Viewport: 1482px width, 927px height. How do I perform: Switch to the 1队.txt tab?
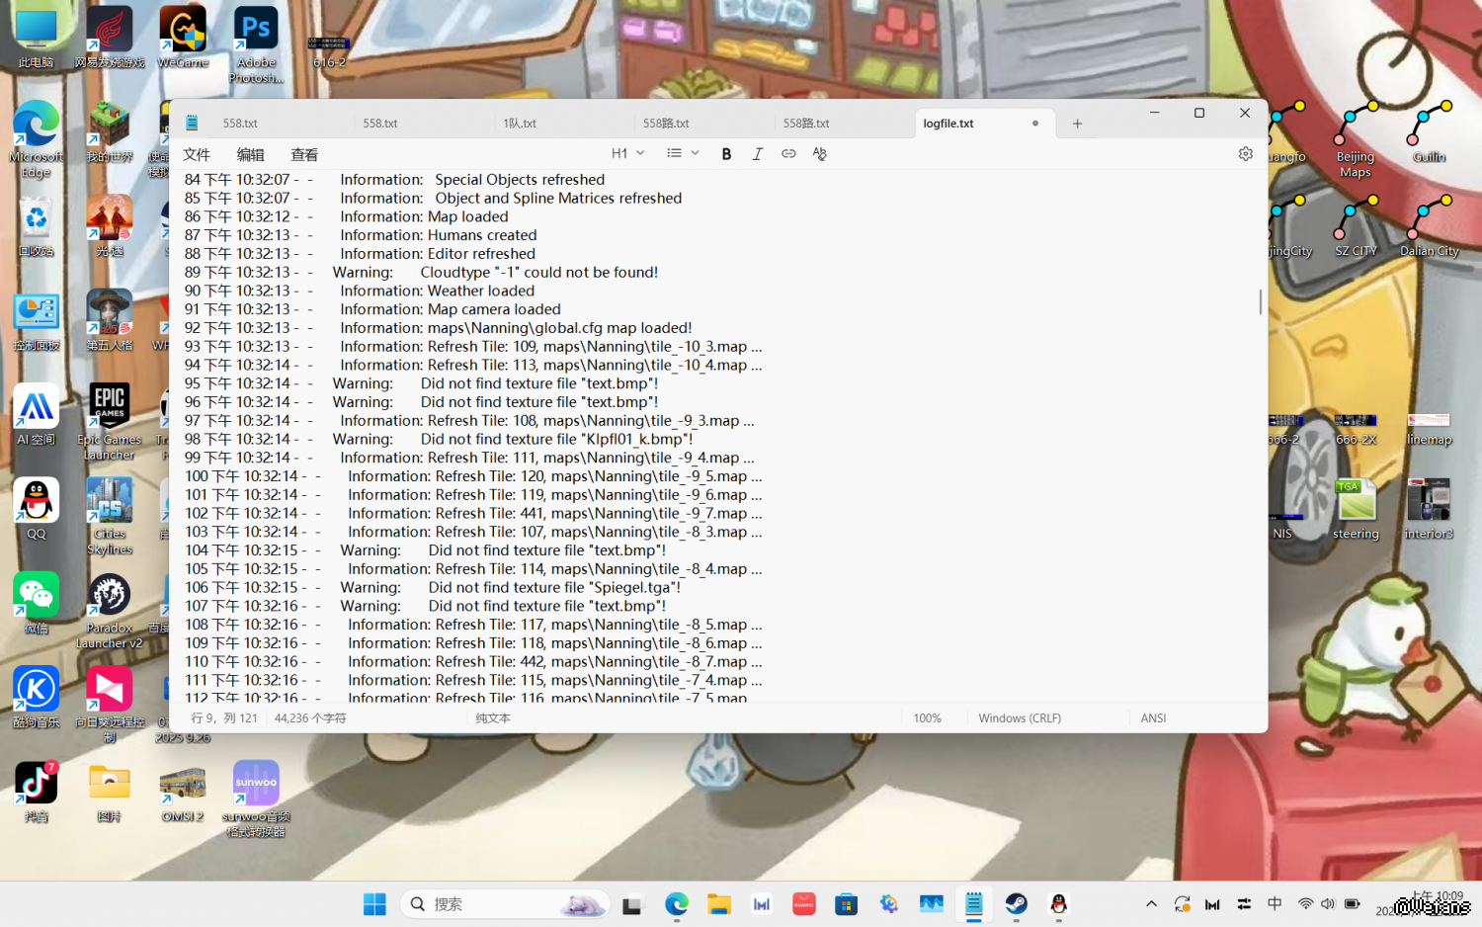(x=520, y=124)
